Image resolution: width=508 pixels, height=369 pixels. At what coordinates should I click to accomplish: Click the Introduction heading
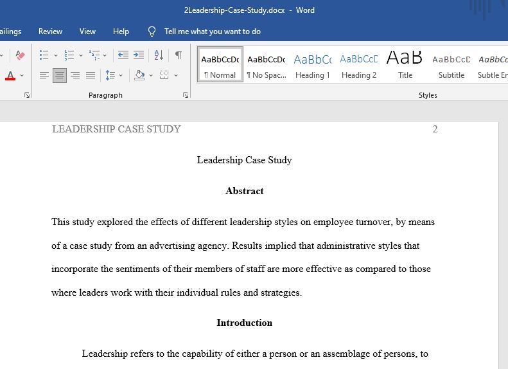(245, 323)
